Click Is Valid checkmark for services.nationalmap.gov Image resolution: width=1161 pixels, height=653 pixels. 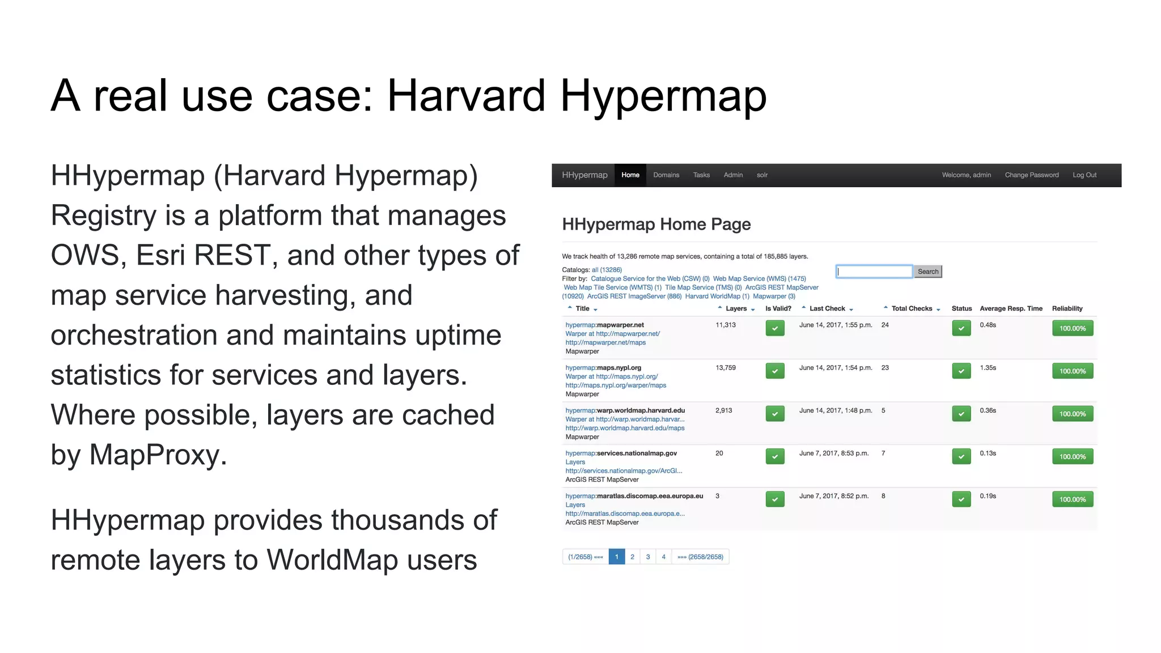775,456
